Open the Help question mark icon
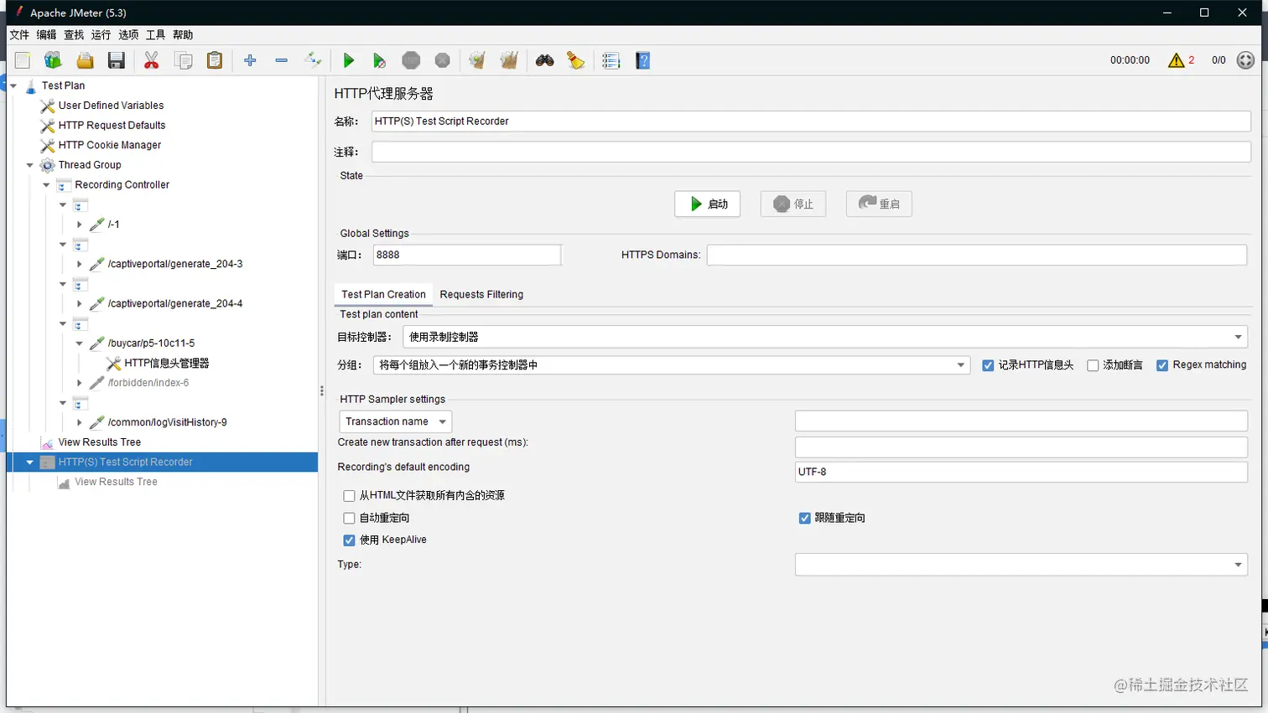 (x=643, y=60)
